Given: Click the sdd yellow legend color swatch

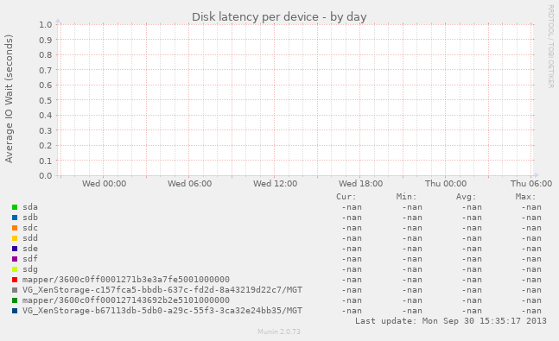Looking at the screenshot, I should click(15, 238).
